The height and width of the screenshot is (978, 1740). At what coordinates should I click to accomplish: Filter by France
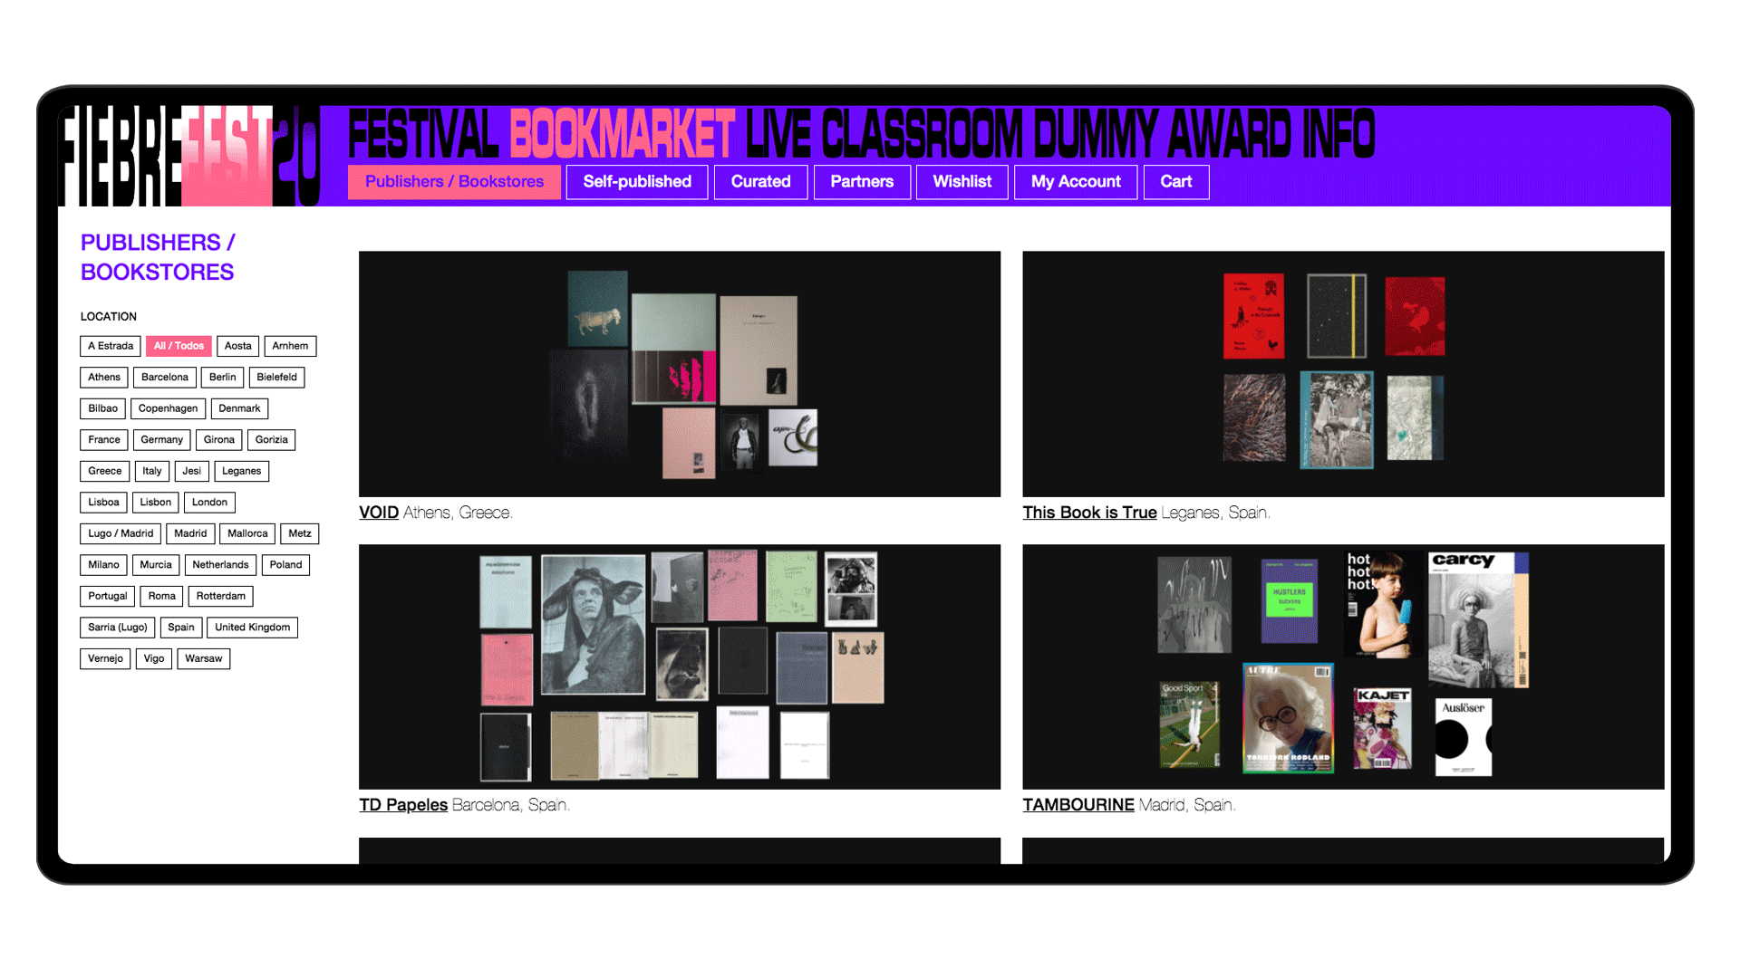tap(104, 440)
